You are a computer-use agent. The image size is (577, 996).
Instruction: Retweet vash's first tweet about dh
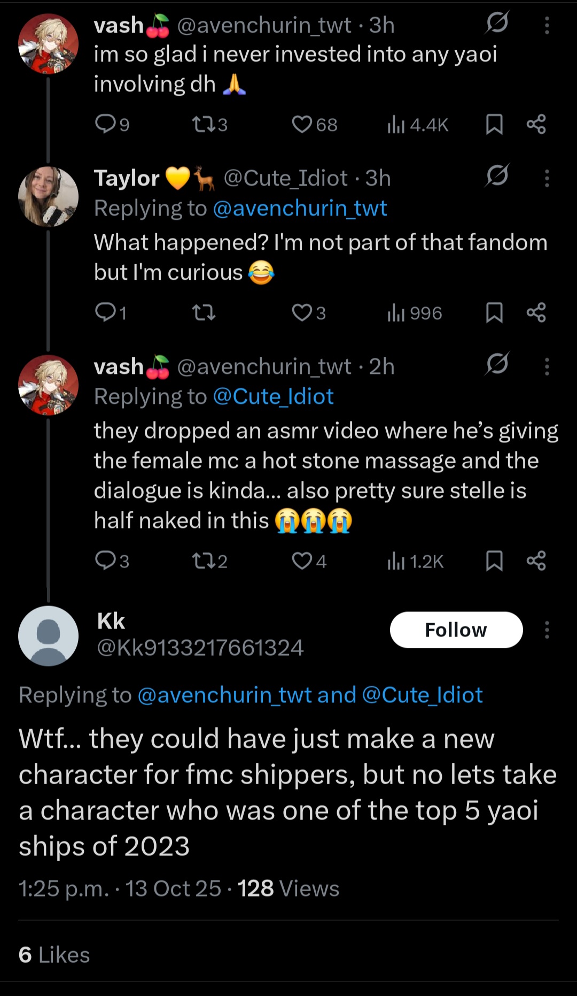pos(209,125)
